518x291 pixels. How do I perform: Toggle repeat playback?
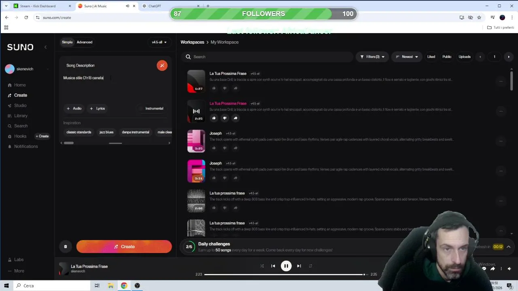(310, 266)
